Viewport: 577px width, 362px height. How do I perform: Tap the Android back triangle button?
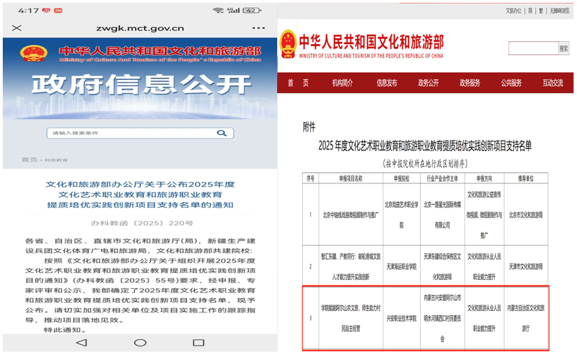pyautogui.click(x=82, y=343)
